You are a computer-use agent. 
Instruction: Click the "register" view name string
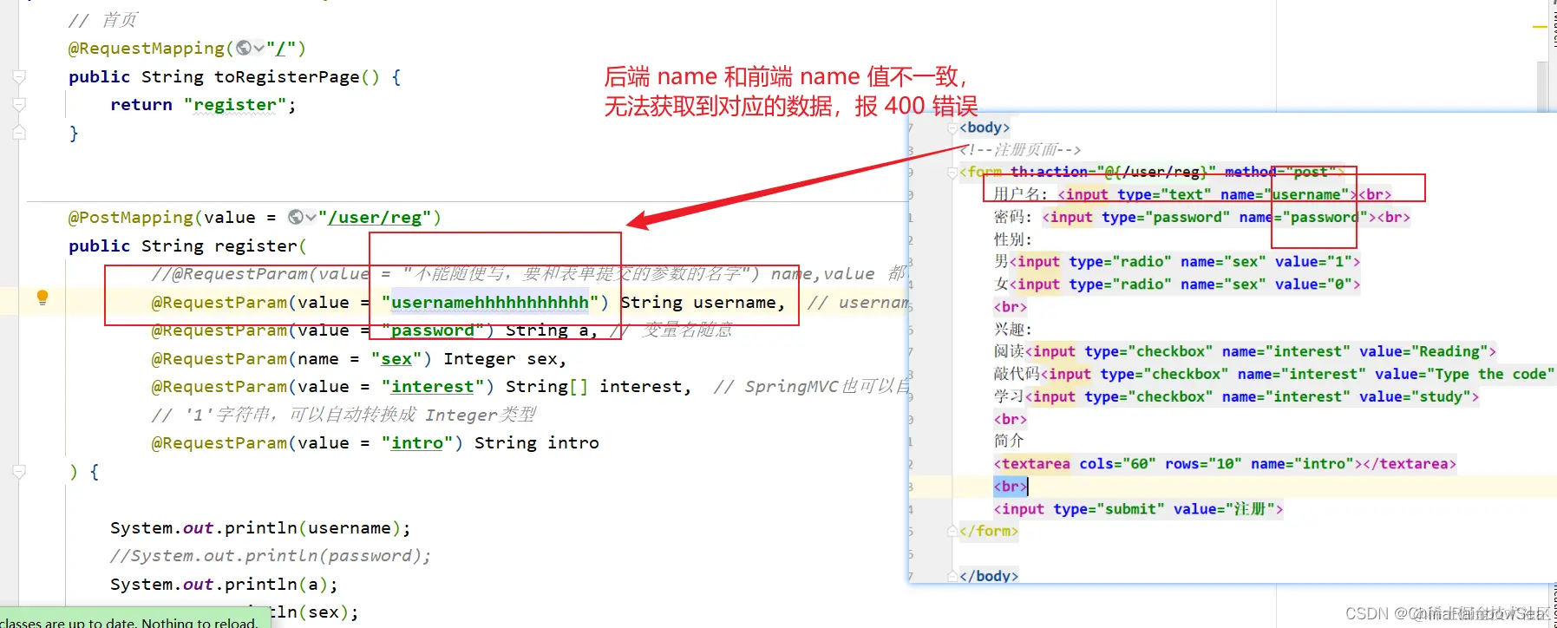[x=235, y=105]
